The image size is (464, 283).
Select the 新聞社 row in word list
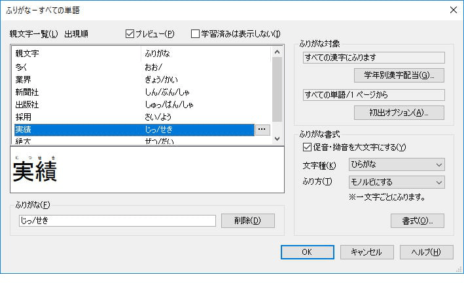[x=79, y=92]
